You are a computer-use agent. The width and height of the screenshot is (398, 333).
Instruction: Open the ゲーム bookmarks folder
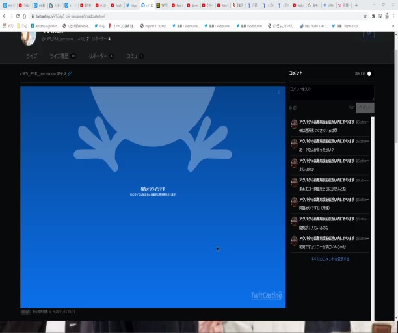point(22,26)
